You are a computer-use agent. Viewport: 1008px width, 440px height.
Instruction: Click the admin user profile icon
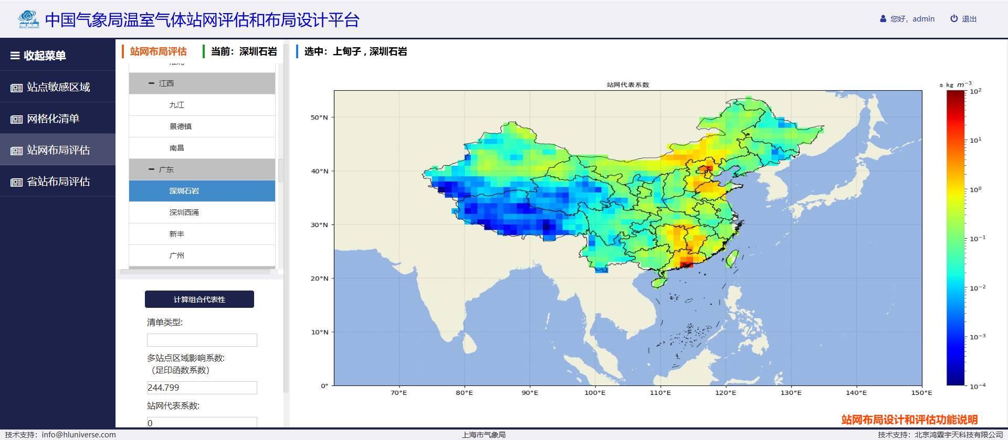(x=883, y=19)
